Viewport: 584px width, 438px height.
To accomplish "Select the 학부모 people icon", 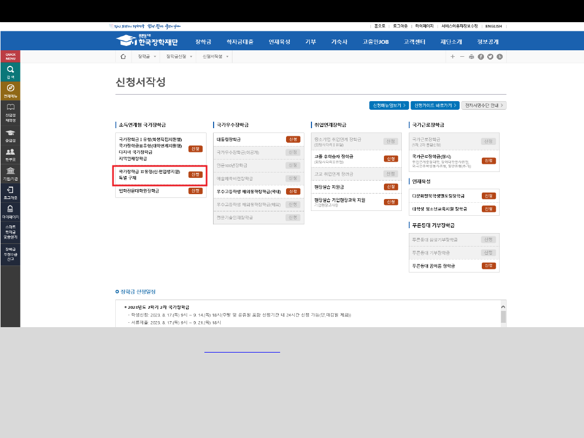I will tap(10, 155).
